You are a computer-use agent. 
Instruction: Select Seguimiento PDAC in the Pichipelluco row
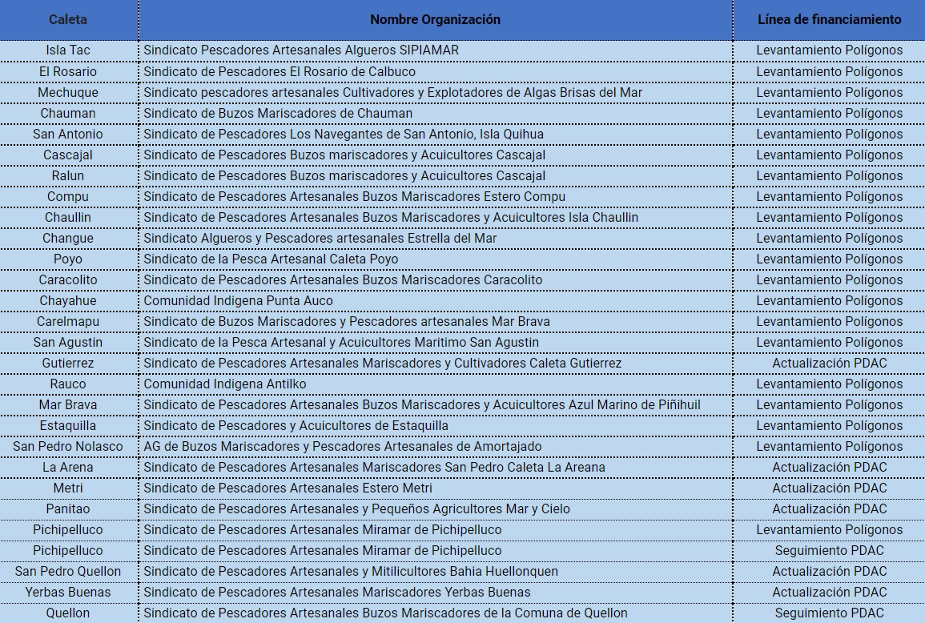click(x=829, y=551)
